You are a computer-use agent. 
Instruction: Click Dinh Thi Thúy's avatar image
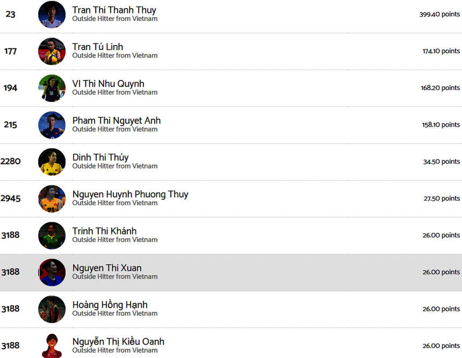52,162
